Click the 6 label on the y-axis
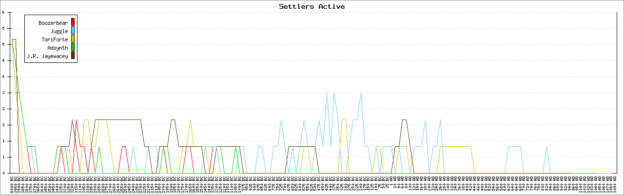Screen dimensions: 624x195 tap(3, 13)
